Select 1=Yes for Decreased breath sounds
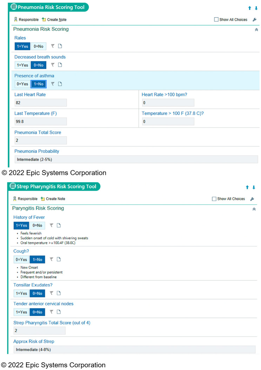Screen dimensions: 261x370 22,65
